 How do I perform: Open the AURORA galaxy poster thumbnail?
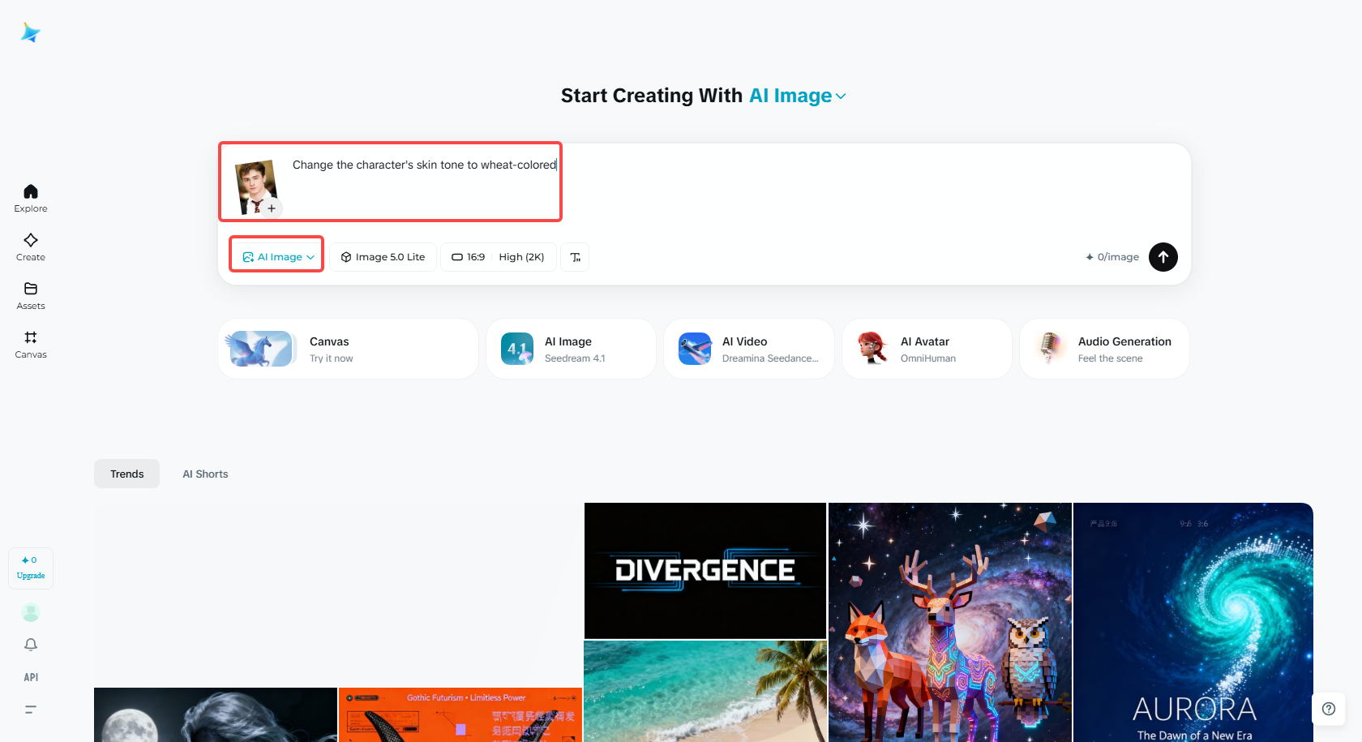(1193, 623)
